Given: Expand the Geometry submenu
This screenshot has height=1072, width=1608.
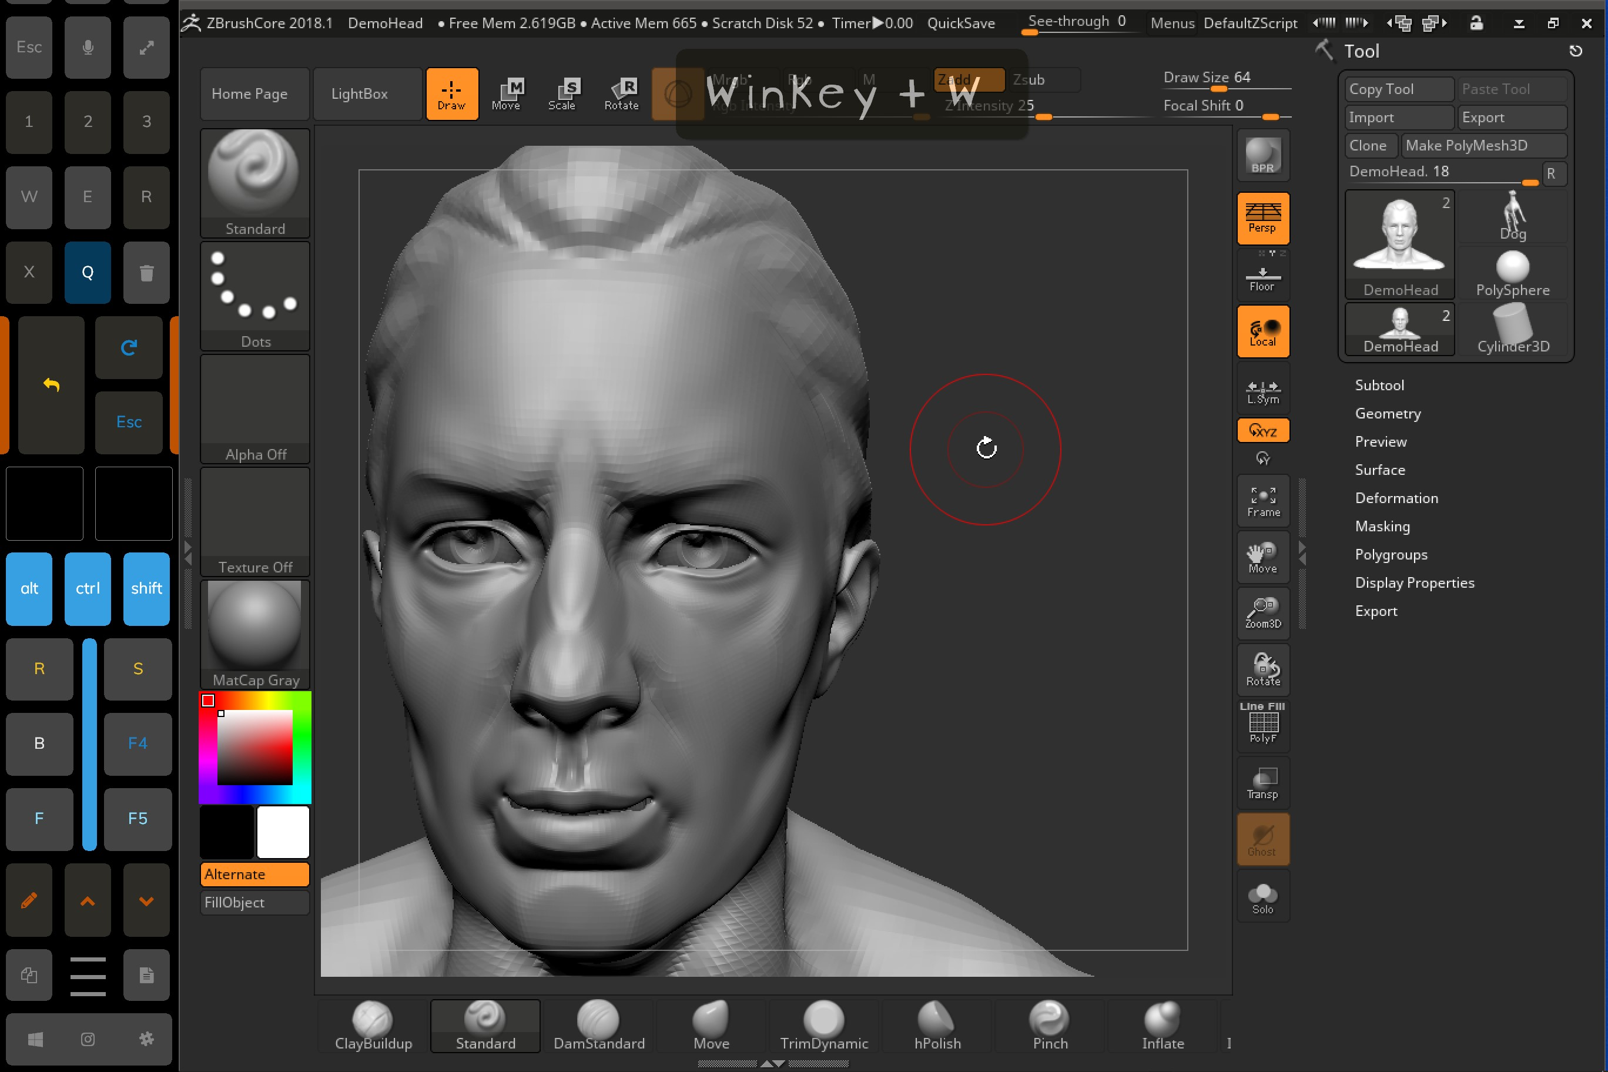Looking at the screenshot, I should [x=1386, y=413].
